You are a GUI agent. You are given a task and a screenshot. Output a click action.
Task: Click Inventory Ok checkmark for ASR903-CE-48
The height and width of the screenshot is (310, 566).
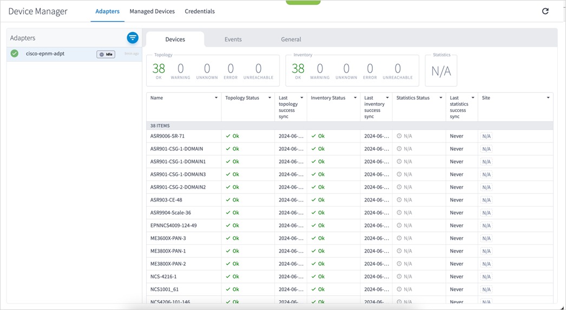point(314,200)
